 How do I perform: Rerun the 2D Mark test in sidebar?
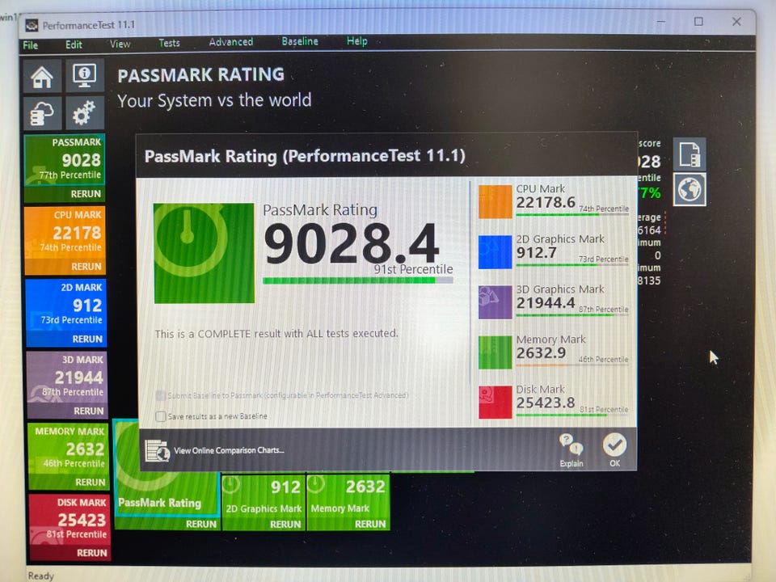coord(87,339)
